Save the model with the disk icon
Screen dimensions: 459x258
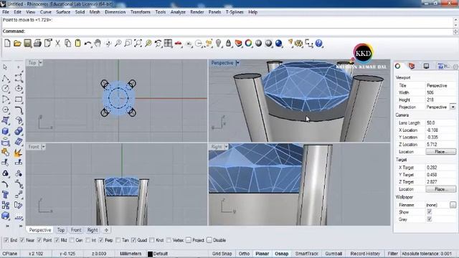pyautogui.click(x=27, y=44)
